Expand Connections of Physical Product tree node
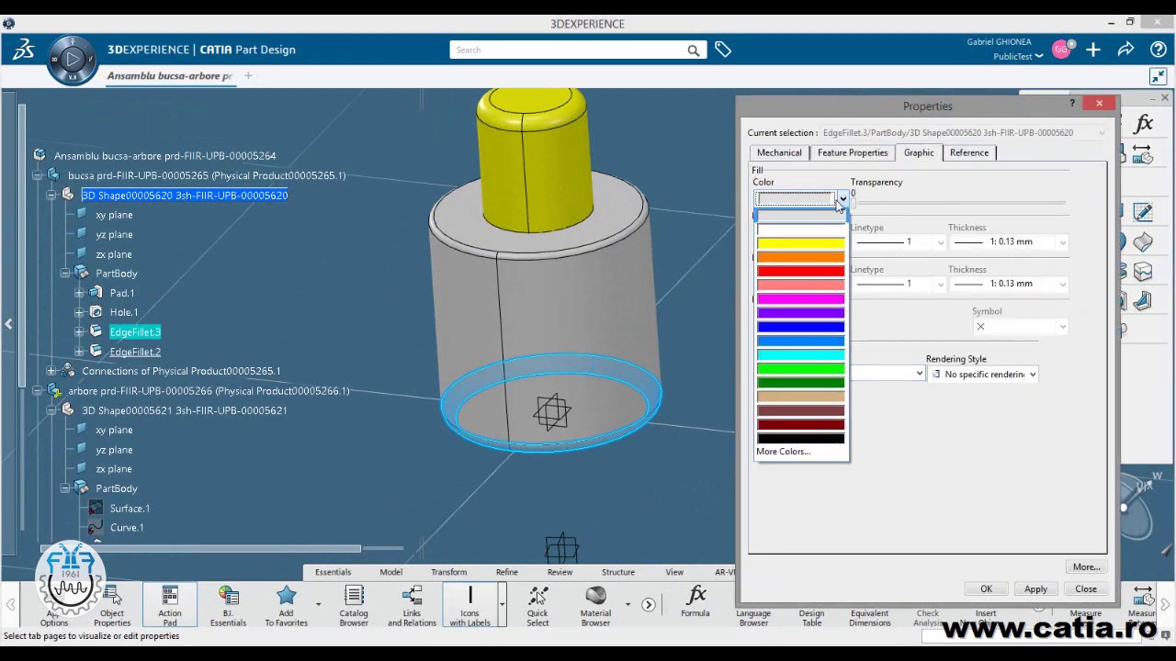 (51, 371)
